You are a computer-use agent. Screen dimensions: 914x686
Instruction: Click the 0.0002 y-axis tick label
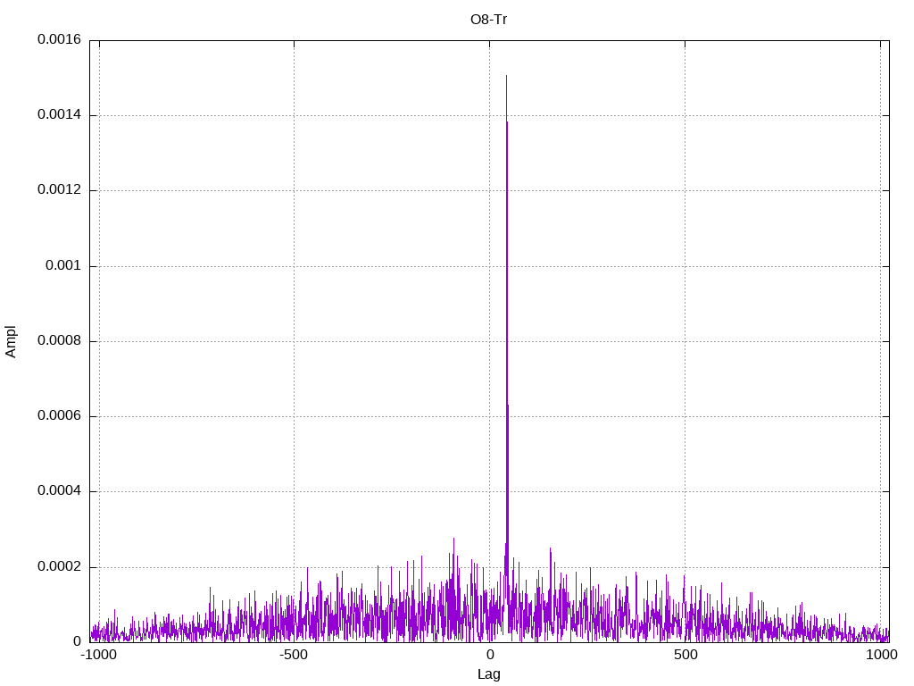[x=59, y=567]
